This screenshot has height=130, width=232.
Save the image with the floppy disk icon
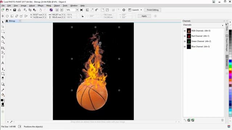14,10
